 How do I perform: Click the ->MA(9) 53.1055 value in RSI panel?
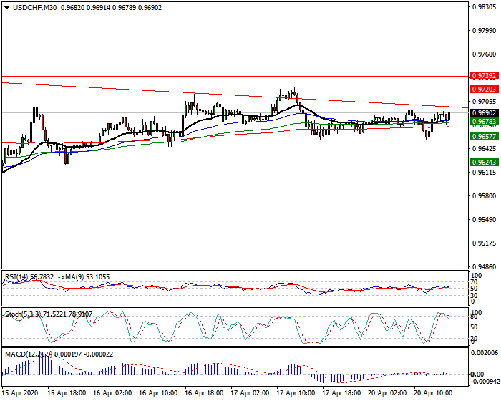tap(84, 277)
